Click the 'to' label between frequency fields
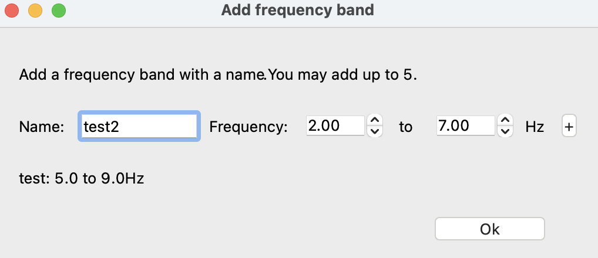The height and width of the screenshot is (258, 598). 406,127
